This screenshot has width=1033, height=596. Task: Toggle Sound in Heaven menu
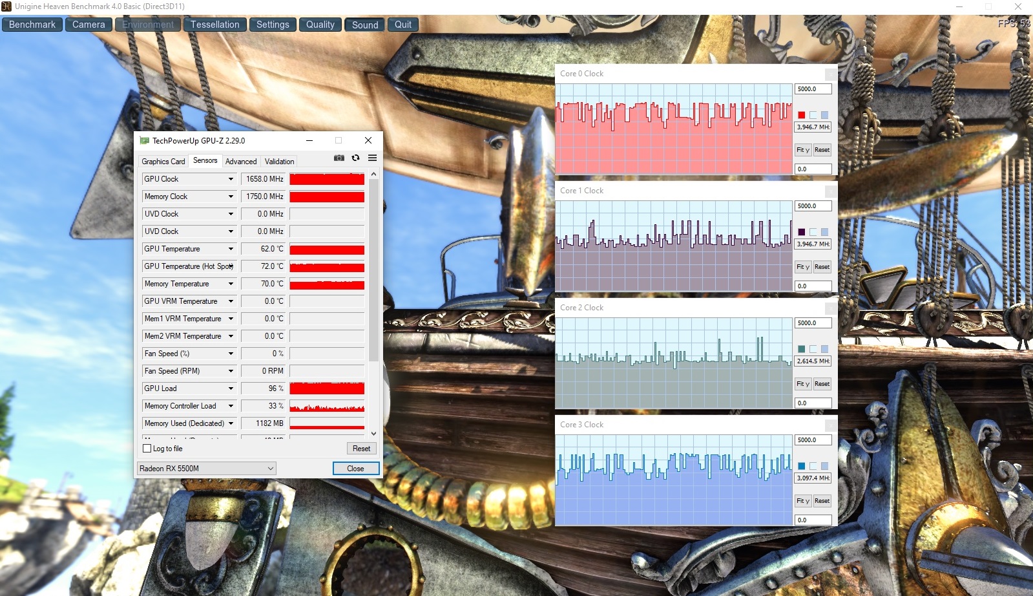(365, 25)
